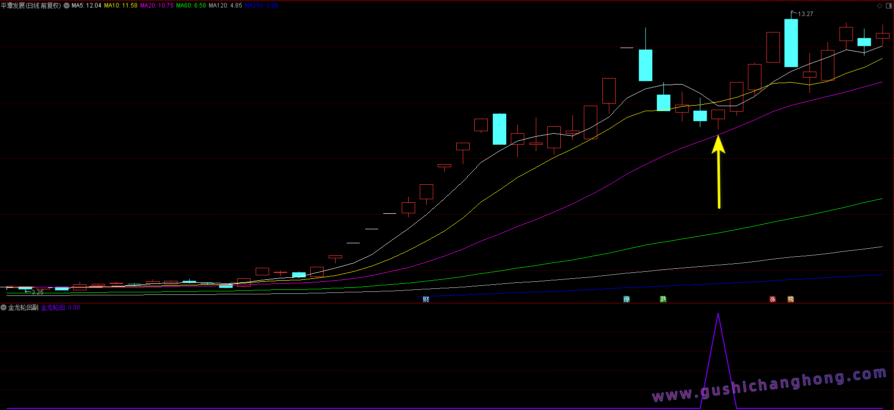Select the MA120 moving average label
The image size is (894, 410).
(x=225, y=6)
